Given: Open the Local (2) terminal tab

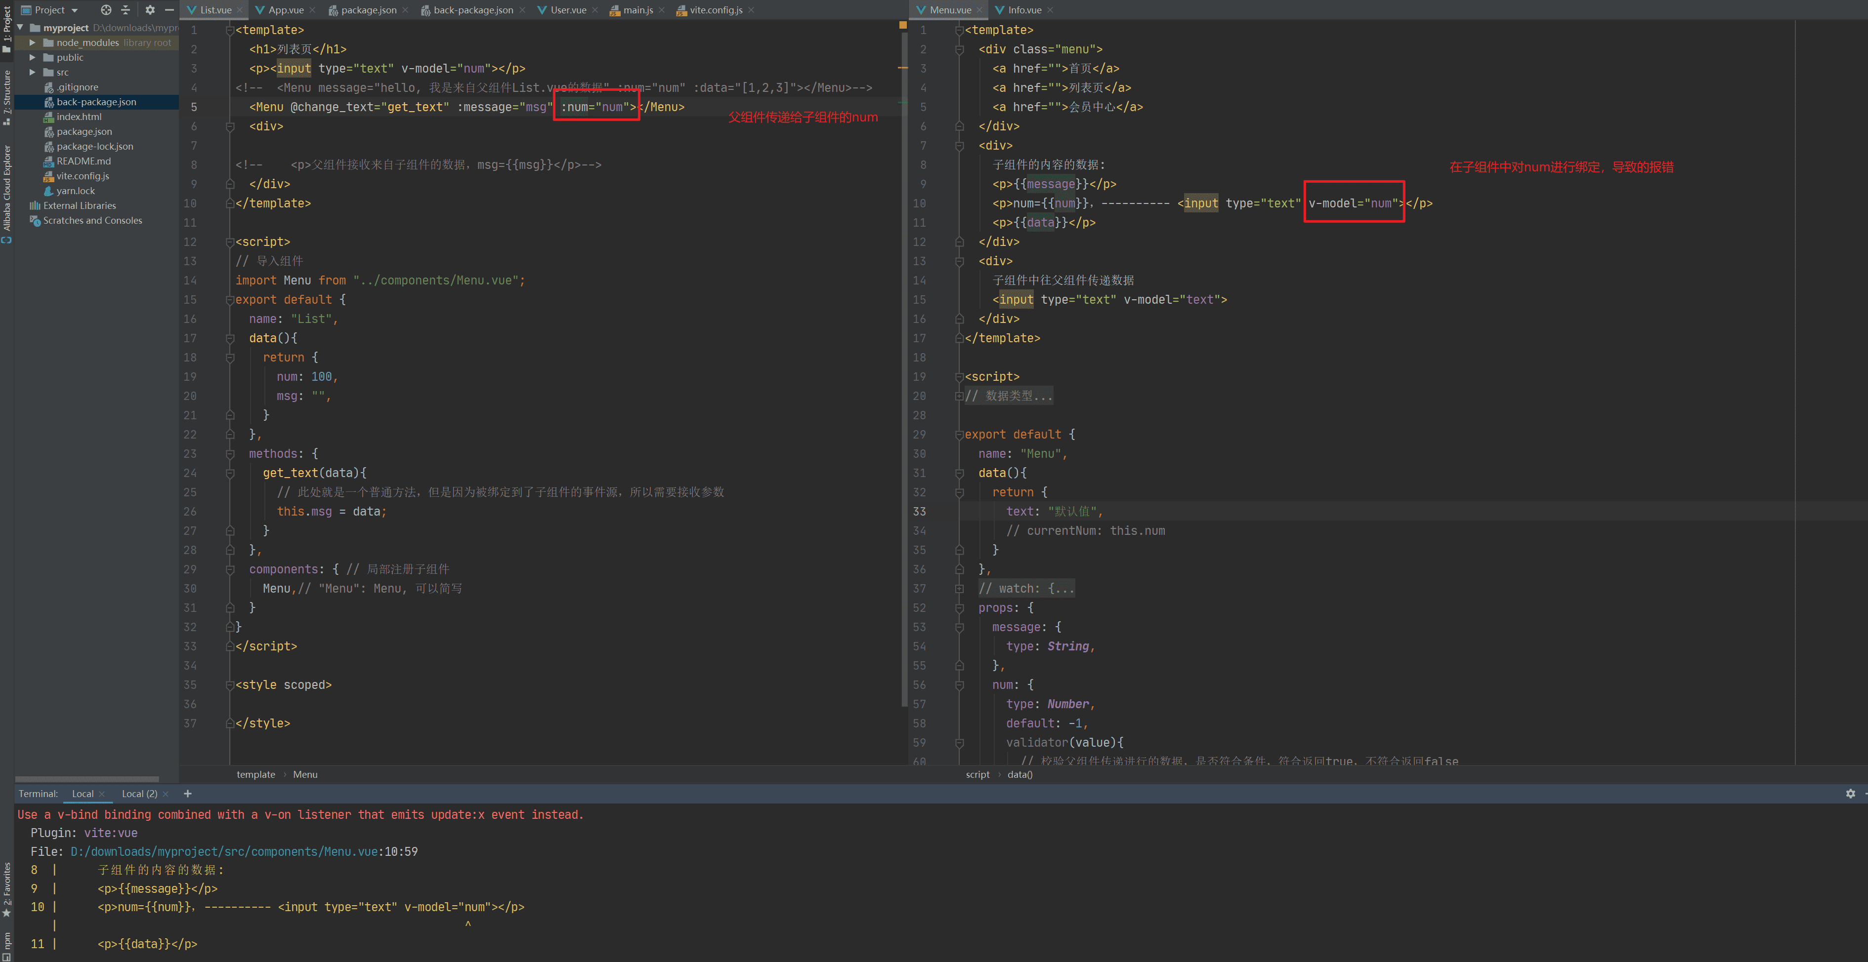Looking at the screenshot, I should point(139,795).
